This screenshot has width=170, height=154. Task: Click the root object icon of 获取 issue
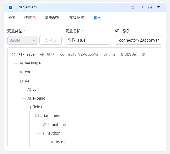coord(13,54)
